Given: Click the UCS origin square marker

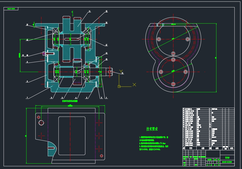Looking at the screenshot, I should [x=119, y=86].
